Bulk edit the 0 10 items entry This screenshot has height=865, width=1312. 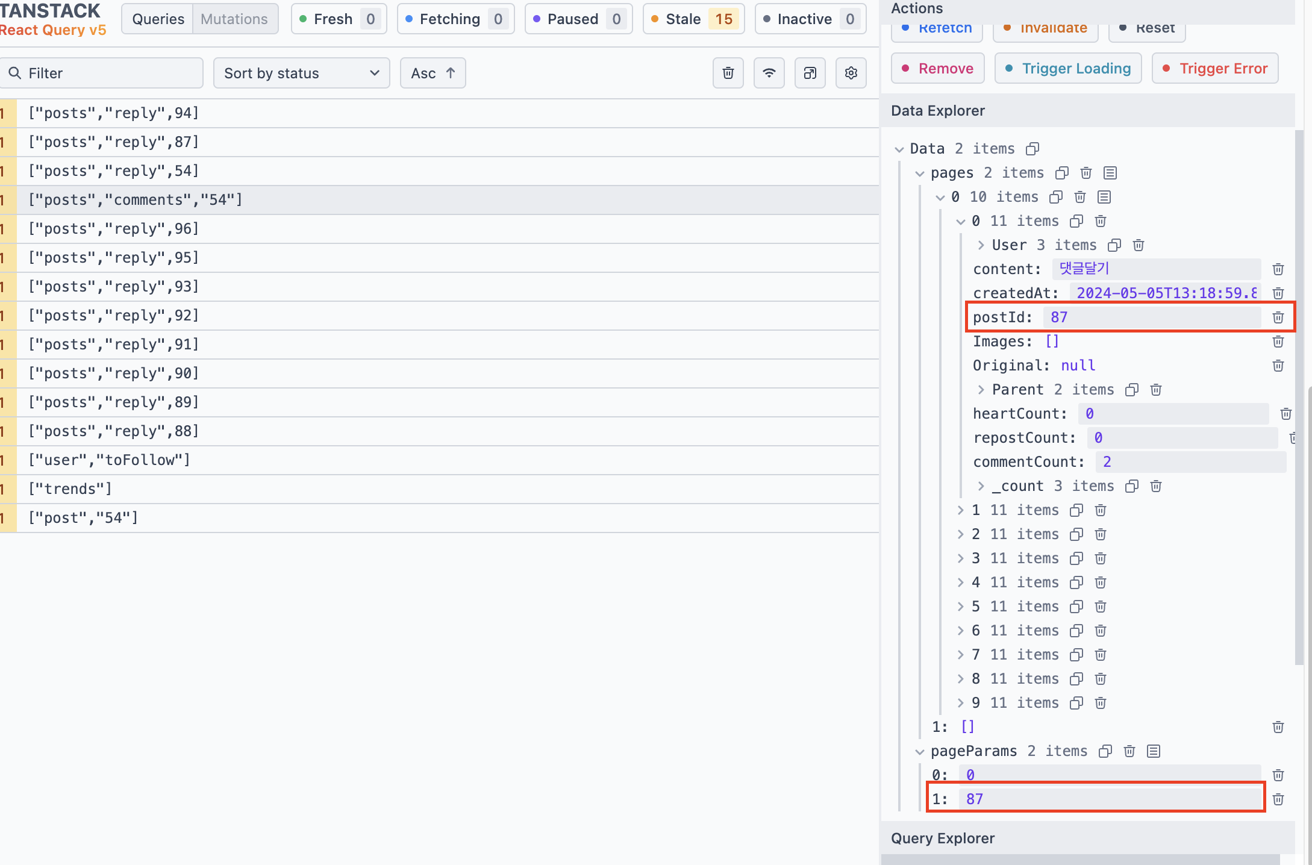1104,197
